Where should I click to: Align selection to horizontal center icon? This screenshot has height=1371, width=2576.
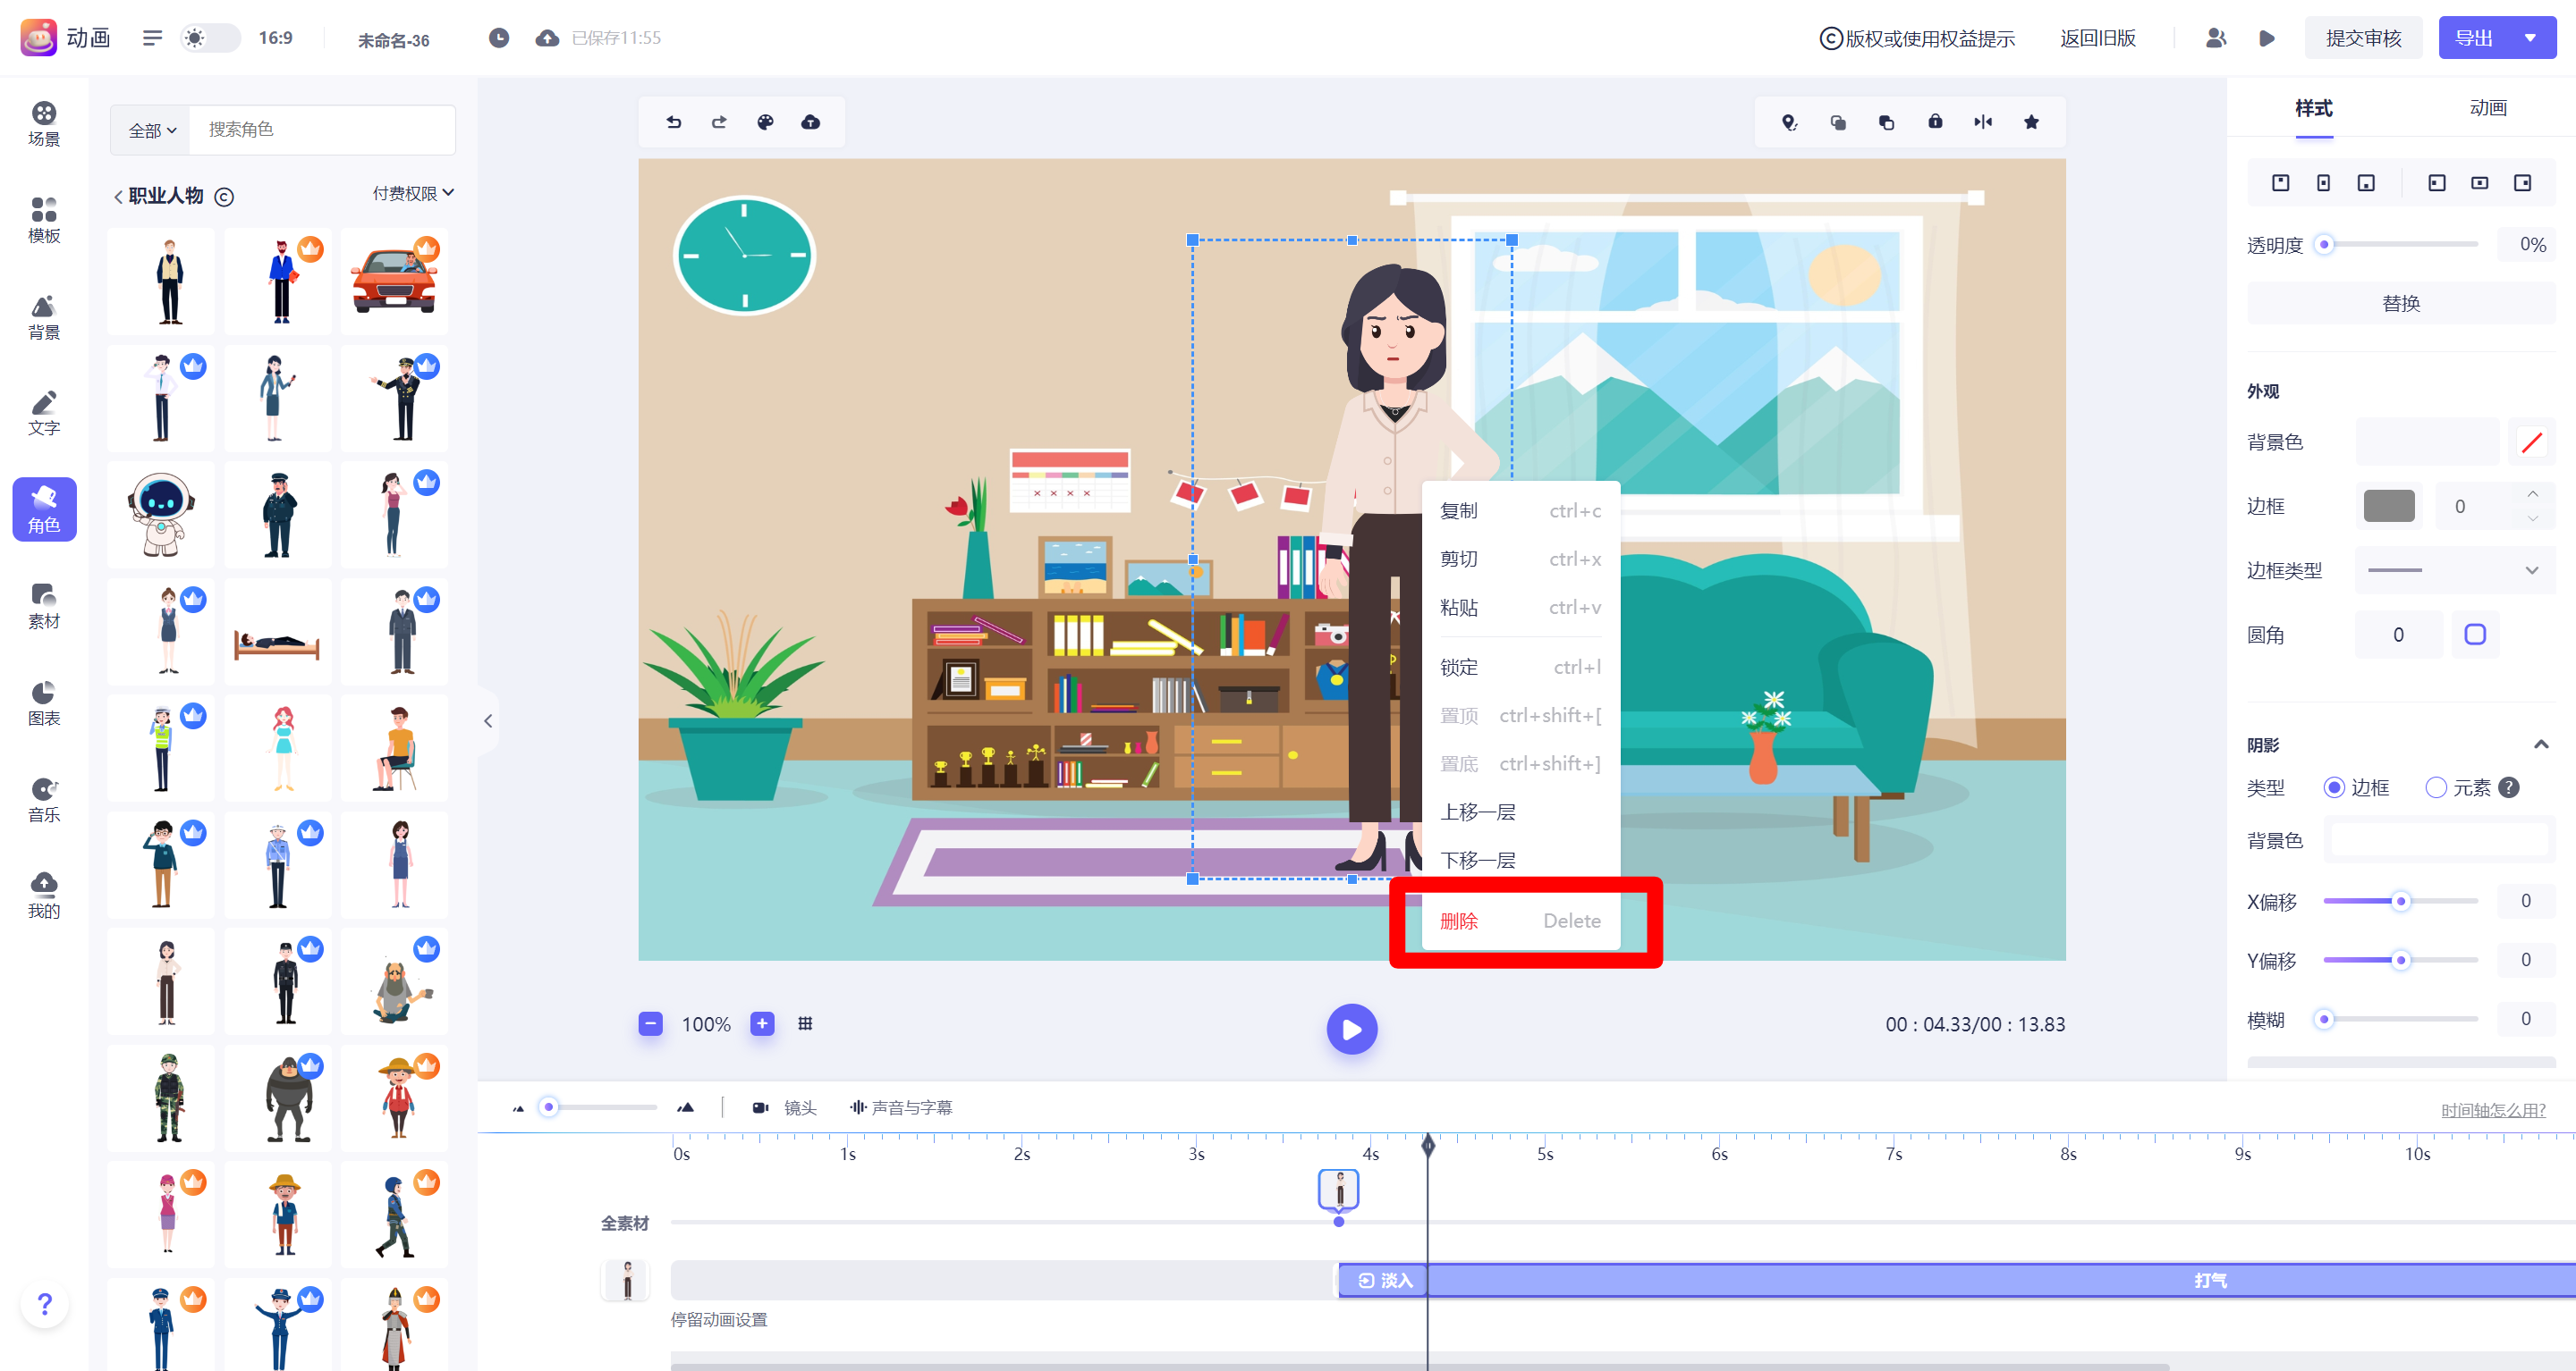2480,183
